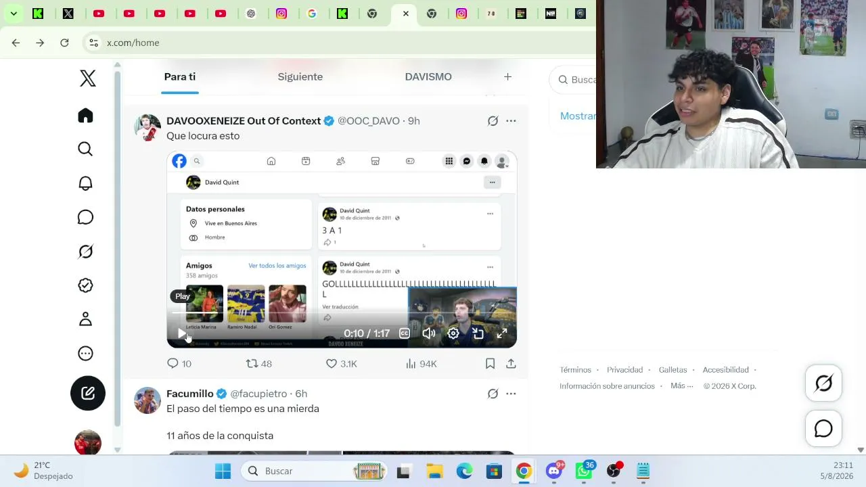Open the Términos footer link
This screenshot has height=487, width=866.
pyautogui.click(x=575, y=370)
